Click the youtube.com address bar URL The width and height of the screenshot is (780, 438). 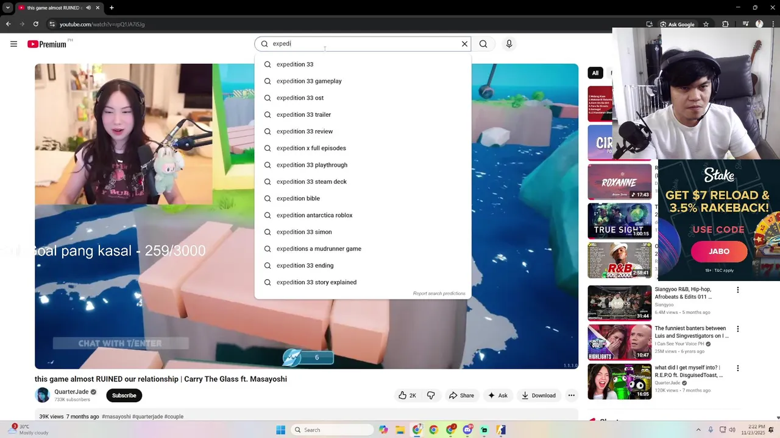pos(102,24)
